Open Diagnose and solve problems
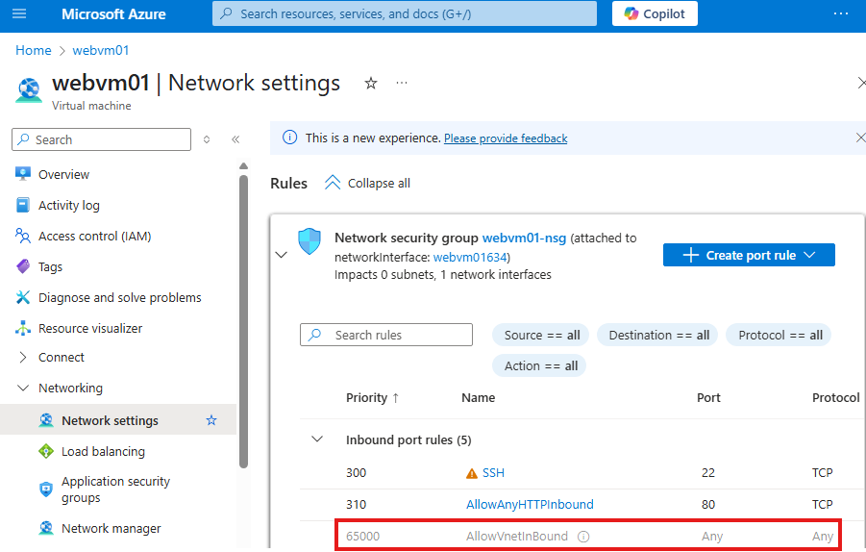 pos(120,298)
